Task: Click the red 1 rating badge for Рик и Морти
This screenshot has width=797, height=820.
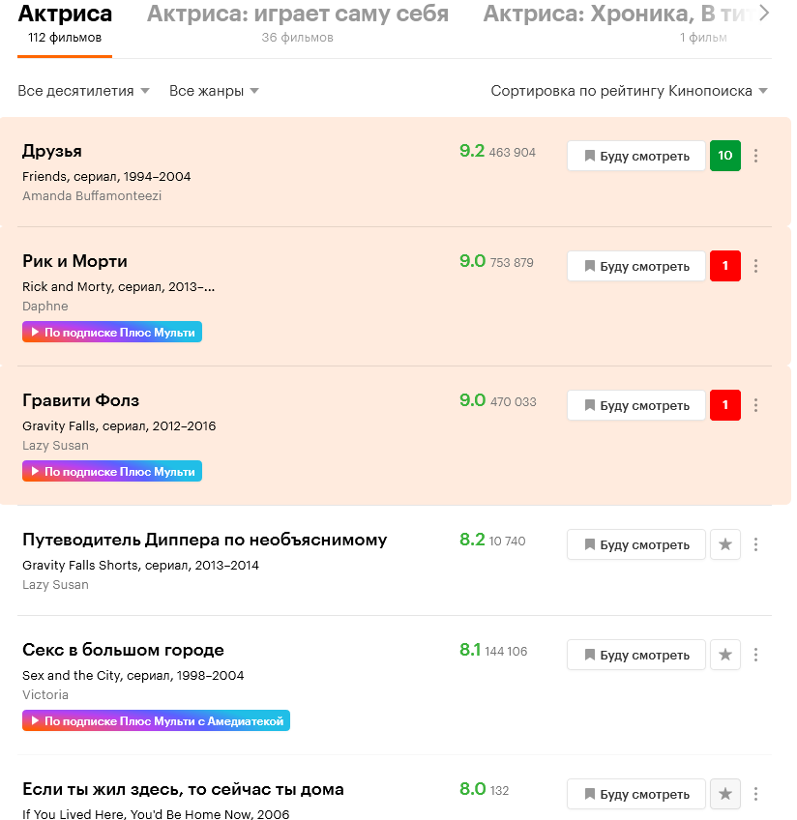Action: tap(724, 266)
